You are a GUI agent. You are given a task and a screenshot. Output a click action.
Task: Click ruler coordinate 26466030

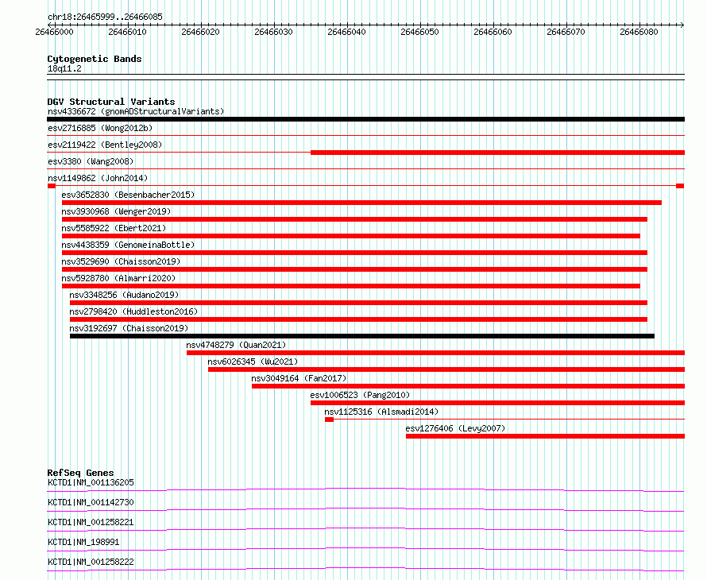tap(273, 32)
